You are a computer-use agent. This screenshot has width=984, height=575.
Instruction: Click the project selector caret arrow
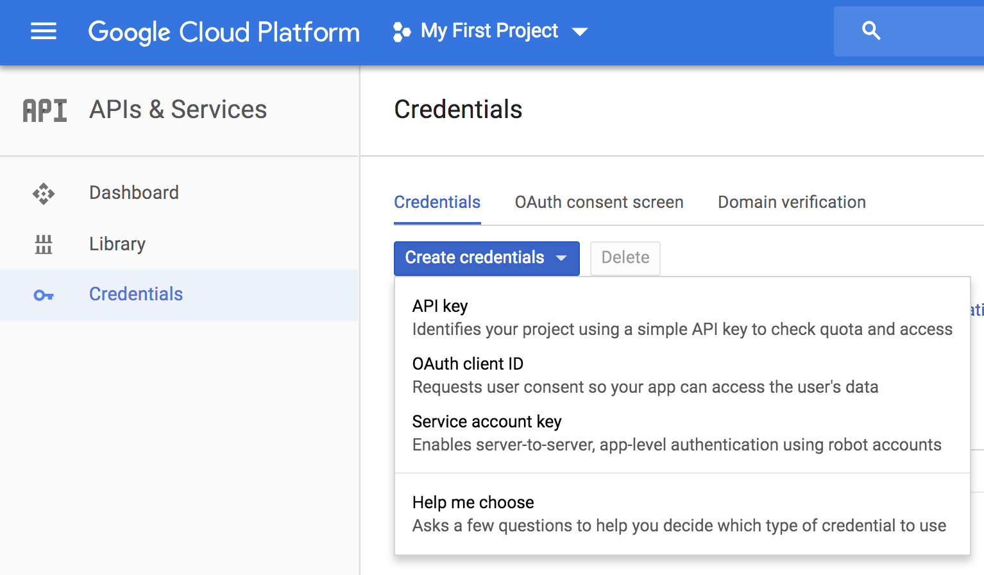click(580, 32)
